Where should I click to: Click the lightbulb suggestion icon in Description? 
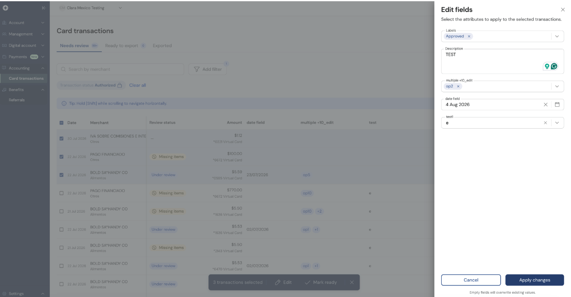547,66
